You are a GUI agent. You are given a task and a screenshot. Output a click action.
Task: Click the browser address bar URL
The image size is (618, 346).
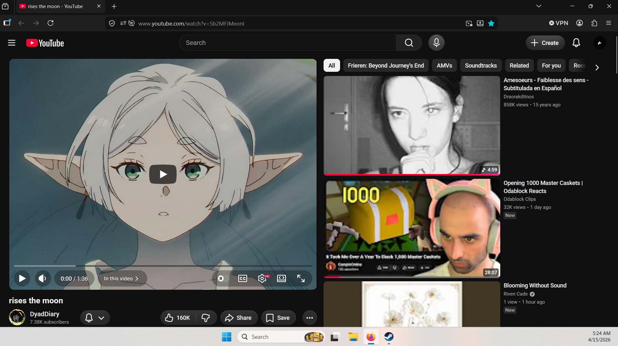point(191,24)
